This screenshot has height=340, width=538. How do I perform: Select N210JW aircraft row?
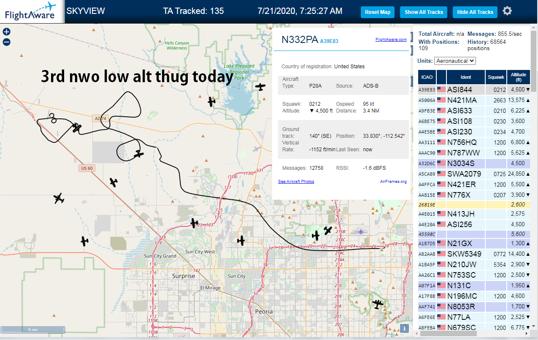[474, 264]
